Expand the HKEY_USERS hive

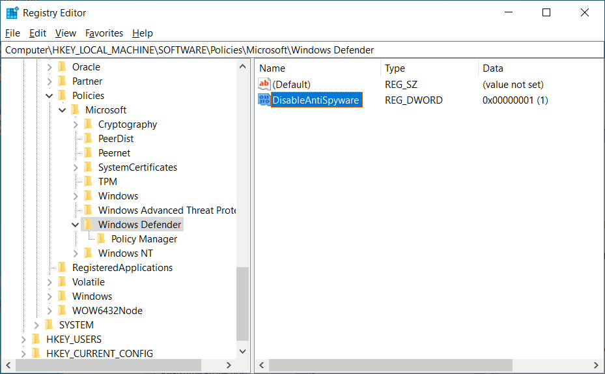(23, 339)
